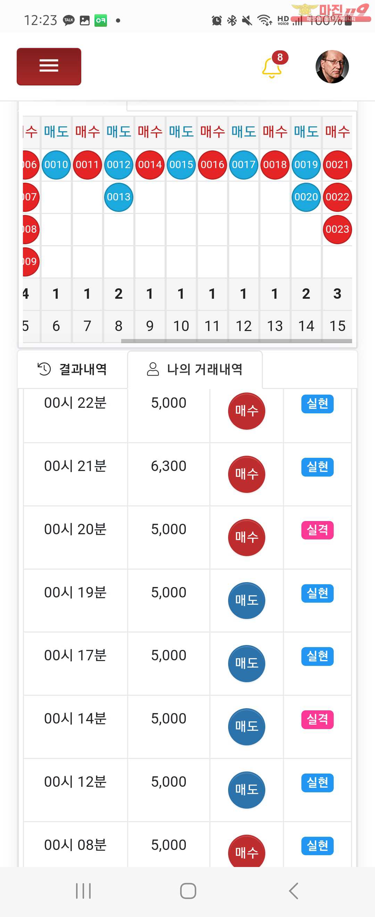Click the 6,300 amount cell

pos(169,466)
